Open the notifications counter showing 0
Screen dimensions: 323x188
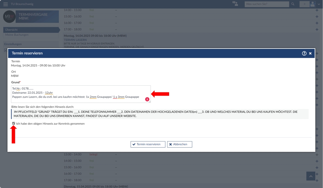pyautogui.click(x=304, y=4)
